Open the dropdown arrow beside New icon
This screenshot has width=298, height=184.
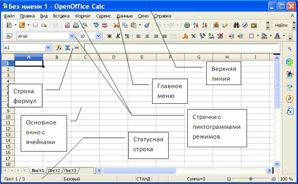pyautogui.click(x=15, y=25)
